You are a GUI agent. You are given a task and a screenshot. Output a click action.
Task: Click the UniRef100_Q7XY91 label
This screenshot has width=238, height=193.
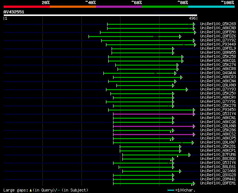pyautogui.click(x=218, y=102)
